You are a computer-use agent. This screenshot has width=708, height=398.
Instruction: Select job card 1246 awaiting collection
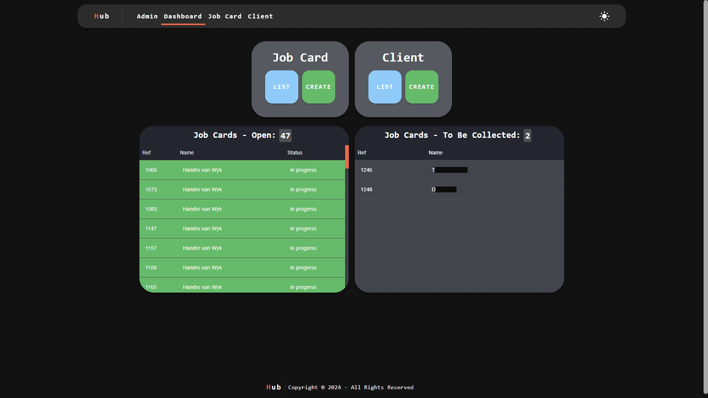pyautogui.click(x=459, y=170)
